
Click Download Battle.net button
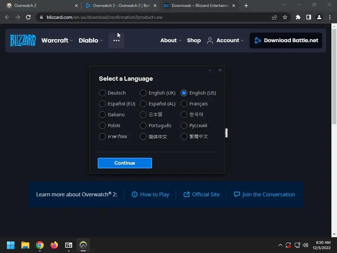(x=286, y=41)
